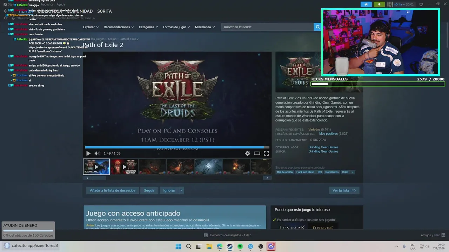Screen dimensions: 449x252
Task: Show hidden system tray icons
Action: tap(396, 246)
